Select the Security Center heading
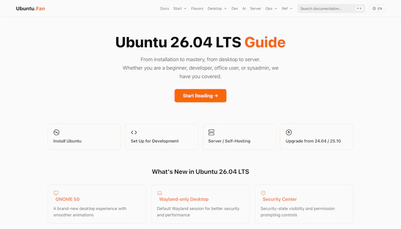This screenshot has height=229, width=401. tap(280, 199)
